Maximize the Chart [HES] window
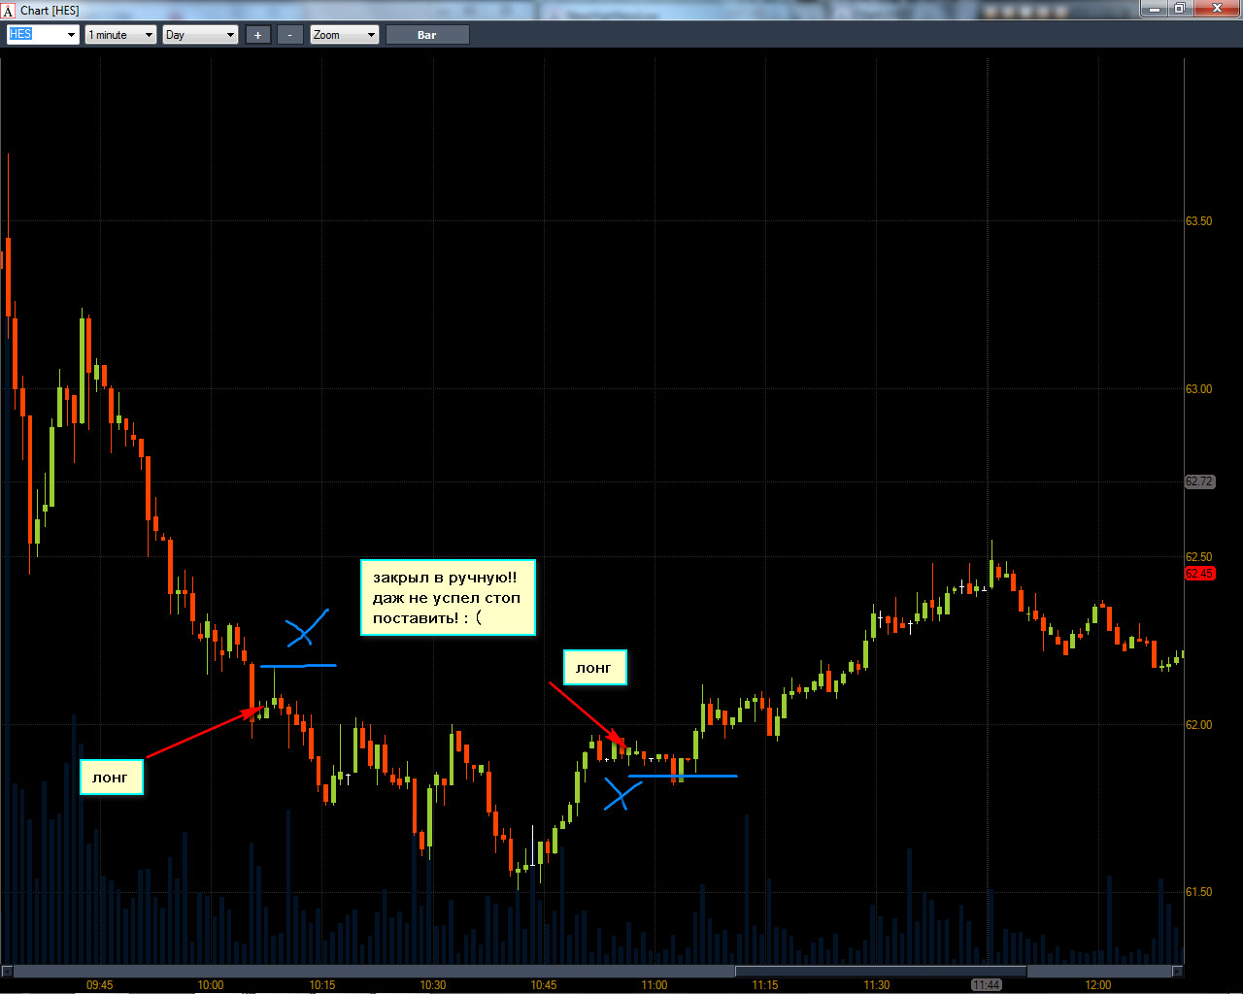 click(x=1179, y=8)
